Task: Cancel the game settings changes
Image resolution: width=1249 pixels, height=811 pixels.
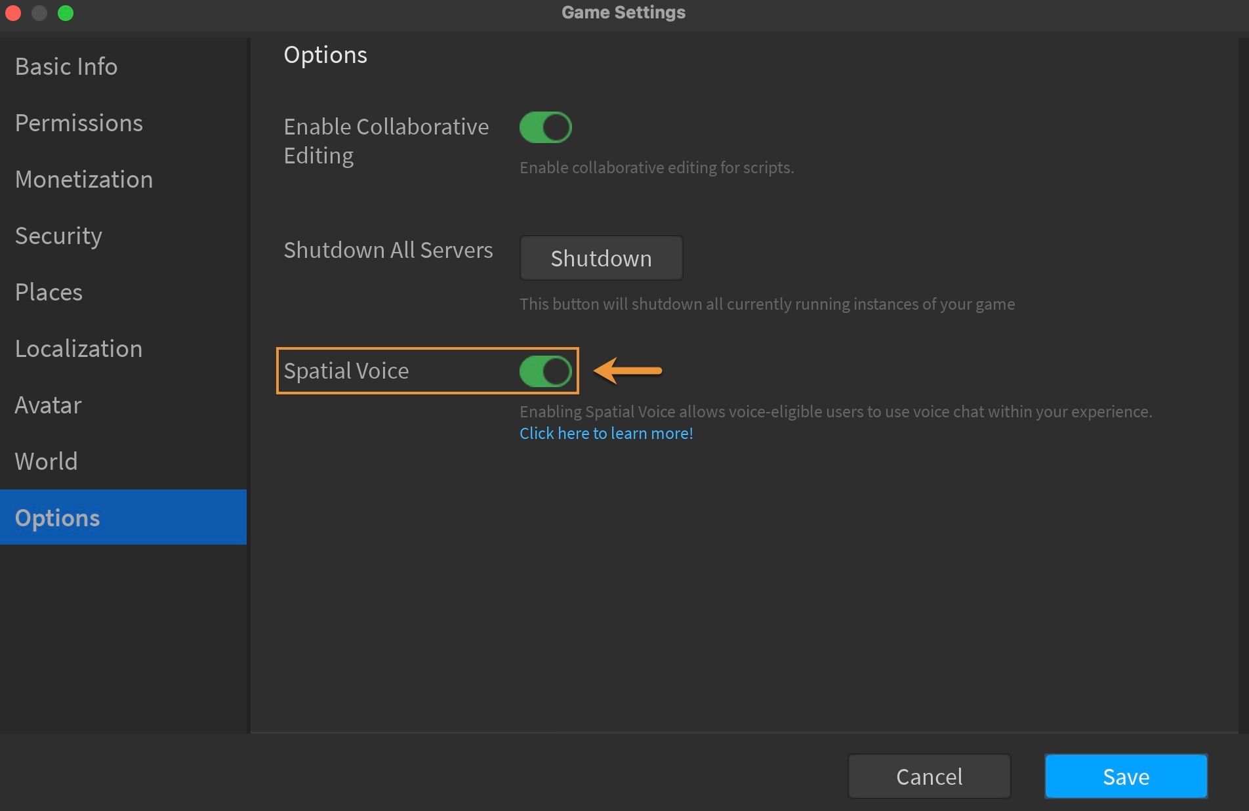Action: (929, 776)
